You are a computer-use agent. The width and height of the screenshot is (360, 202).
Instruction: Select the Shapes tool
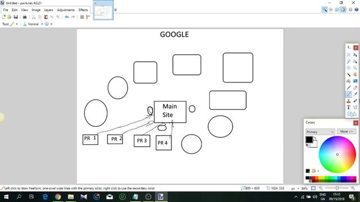tap(352, 114)
